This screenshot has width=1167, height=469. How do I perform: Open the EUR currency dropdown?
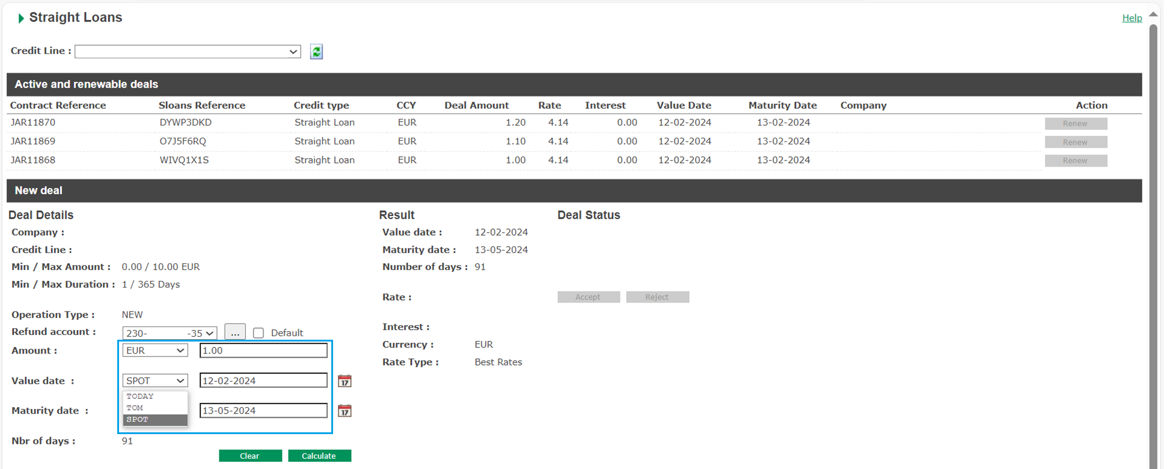click(x=155, y=351)
